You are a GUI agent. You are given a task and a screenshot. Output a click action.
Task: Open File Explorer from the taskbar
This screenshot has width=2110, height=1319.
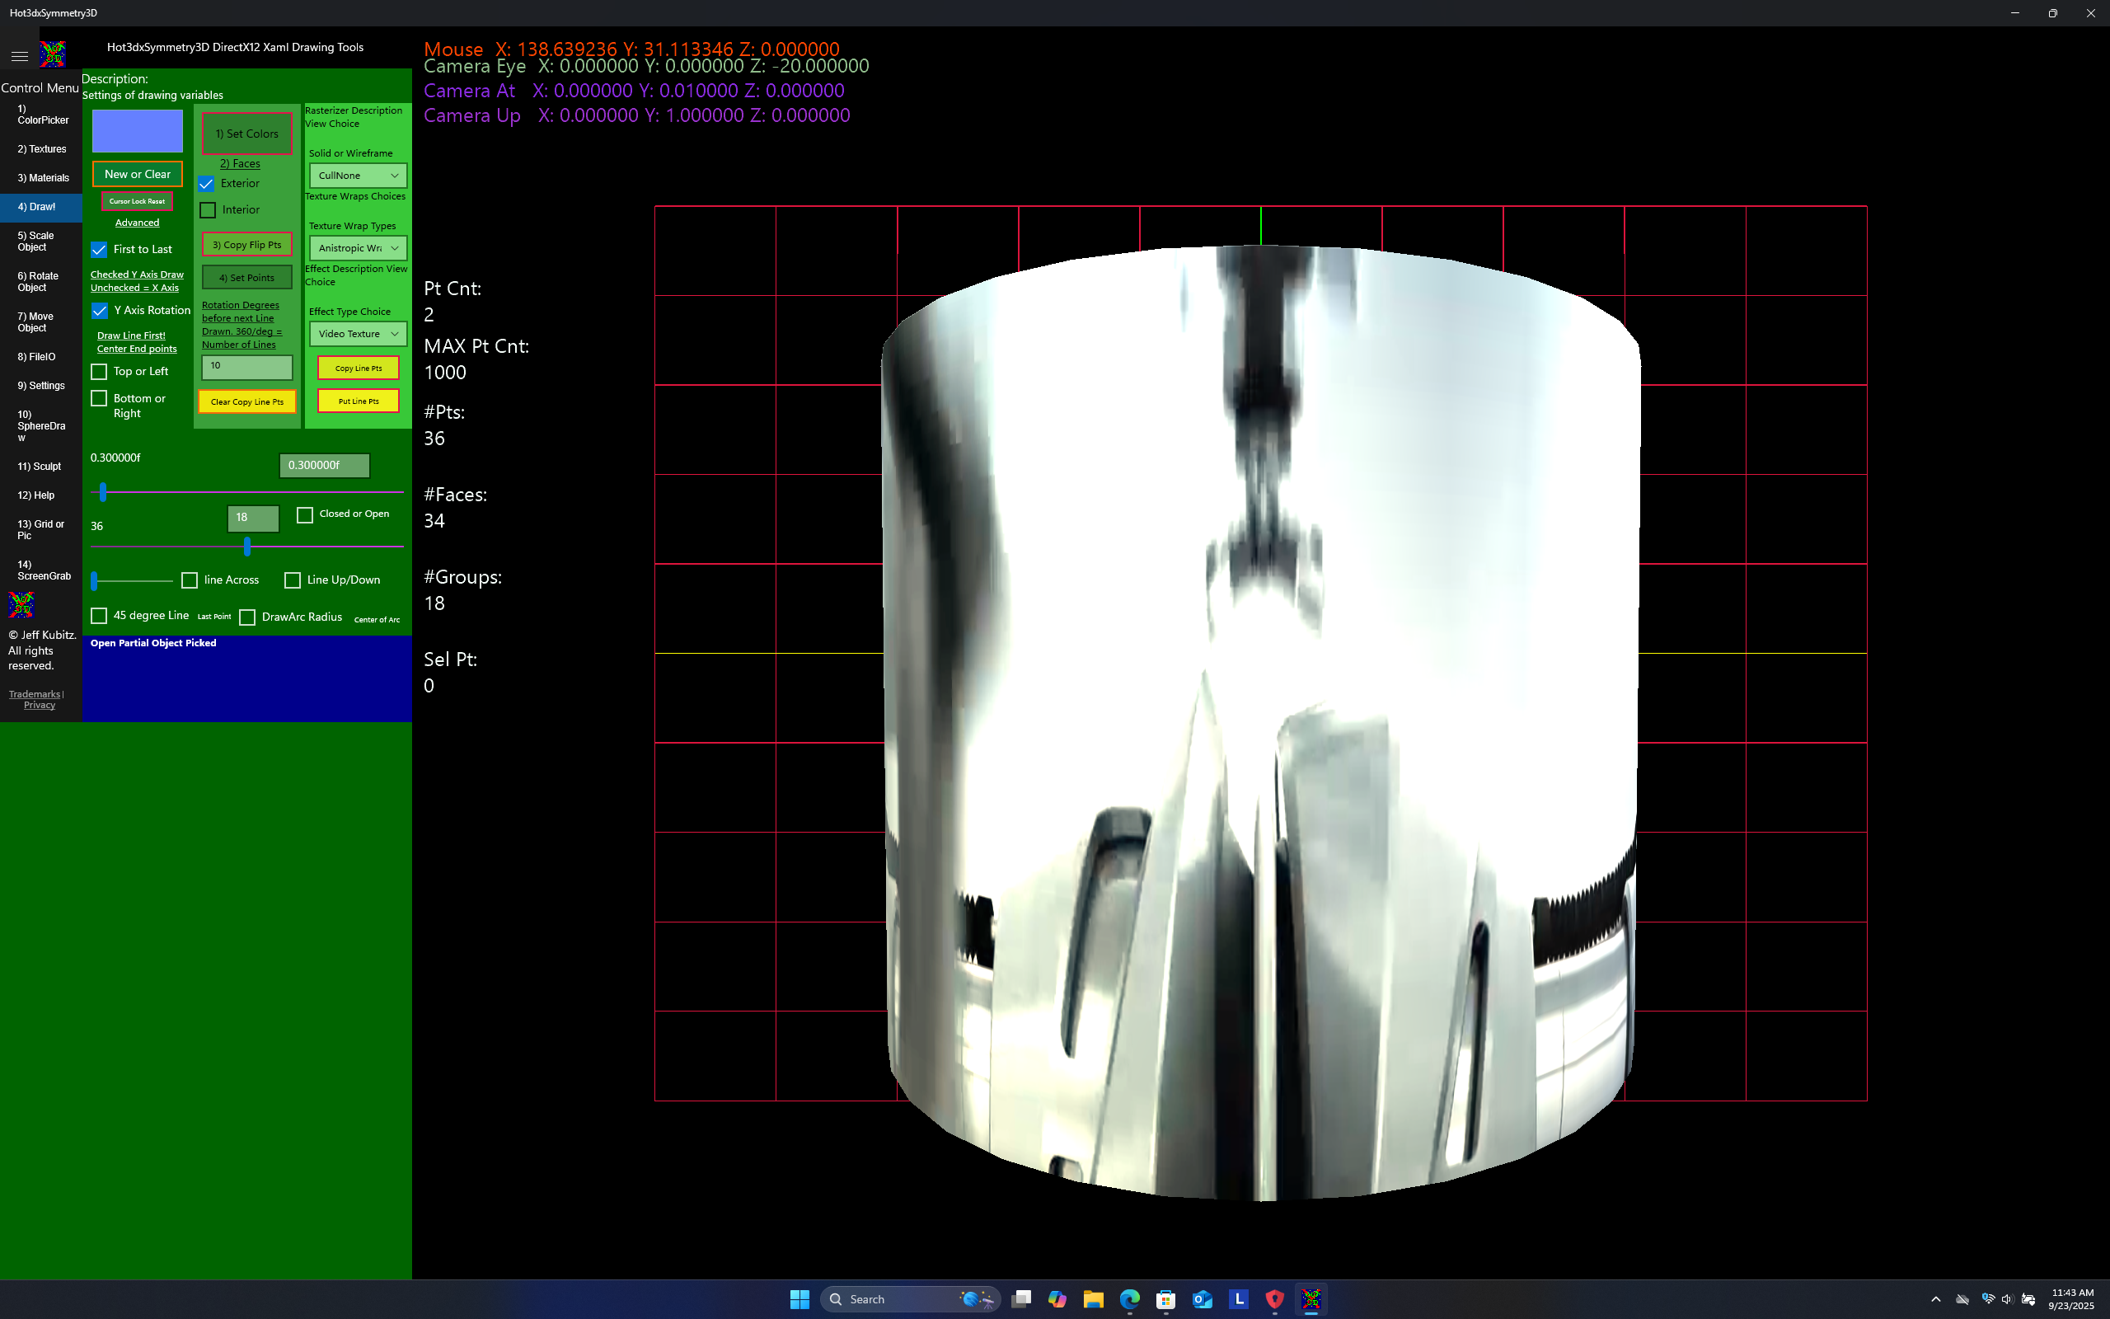[x=1094, y=1299]
